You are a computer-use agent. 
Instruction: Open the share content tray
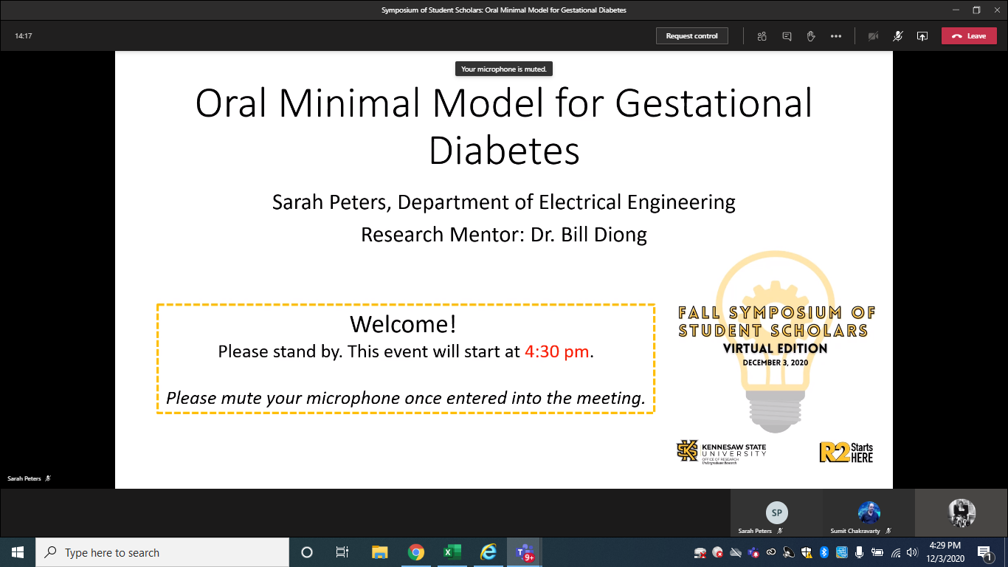click(922, 36)
